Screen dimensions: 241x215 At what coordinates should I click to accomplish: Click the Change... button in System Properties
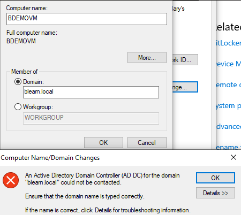click(x=185, y=87)
